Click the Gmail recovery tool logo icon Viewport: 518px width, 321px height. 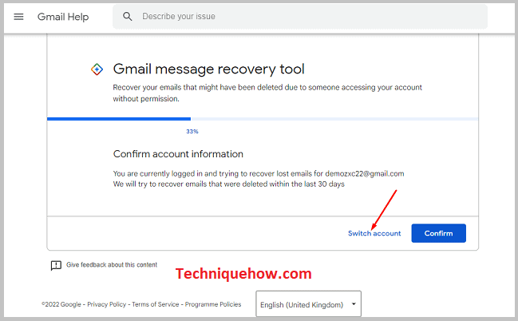(x=97, y=69)
